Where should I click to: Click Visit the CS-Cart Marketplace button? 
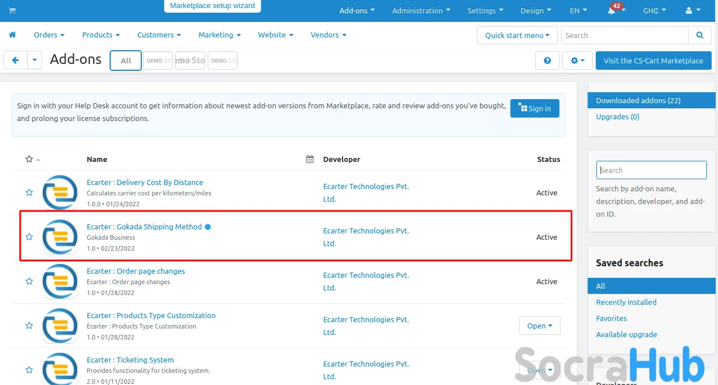[653, 61]
